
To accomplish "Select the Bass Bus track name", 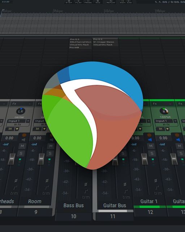I will pyautogui.click(x=73, y=206).
